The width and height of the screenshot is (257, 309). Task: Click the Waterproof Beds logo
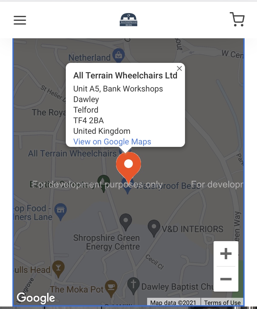(x=128, y=20)
